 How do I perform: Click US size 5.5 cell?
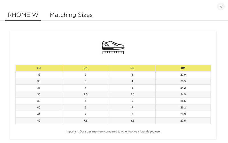click(132, 94)
